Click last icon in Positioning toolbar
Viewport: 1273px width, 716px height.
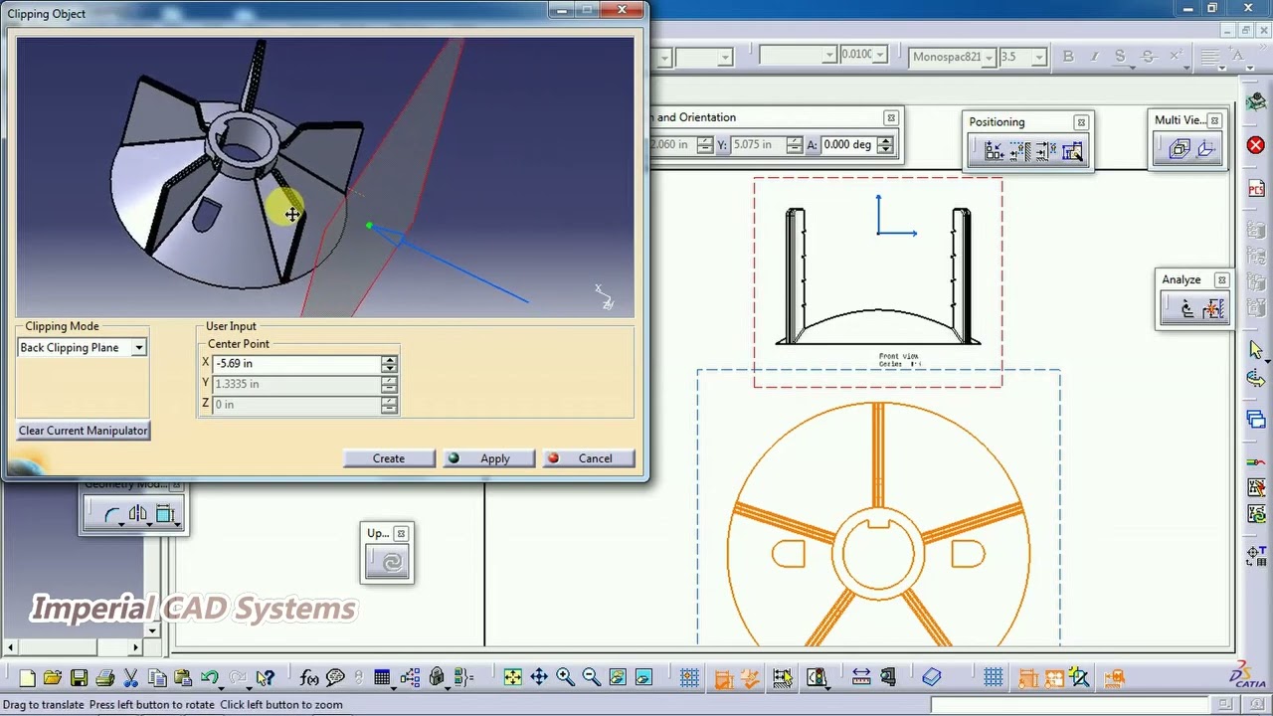point(1072,151)
